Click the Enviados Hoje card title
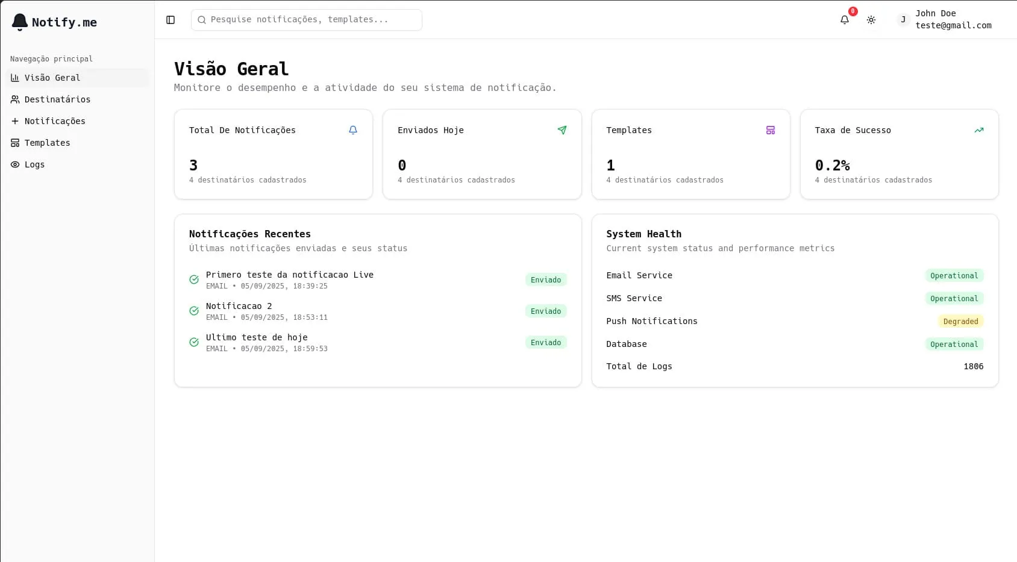This screenshot has width=1017, height=562. coord(431,130)
